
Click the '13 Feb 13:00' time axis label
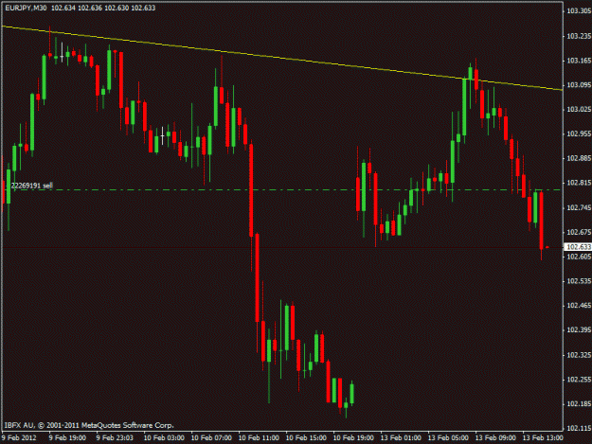pyautogui.click(x=543, y=438)
